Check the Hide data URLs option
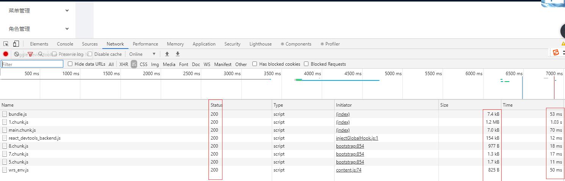Screen dimensions: 565x181 pos(70,64)
